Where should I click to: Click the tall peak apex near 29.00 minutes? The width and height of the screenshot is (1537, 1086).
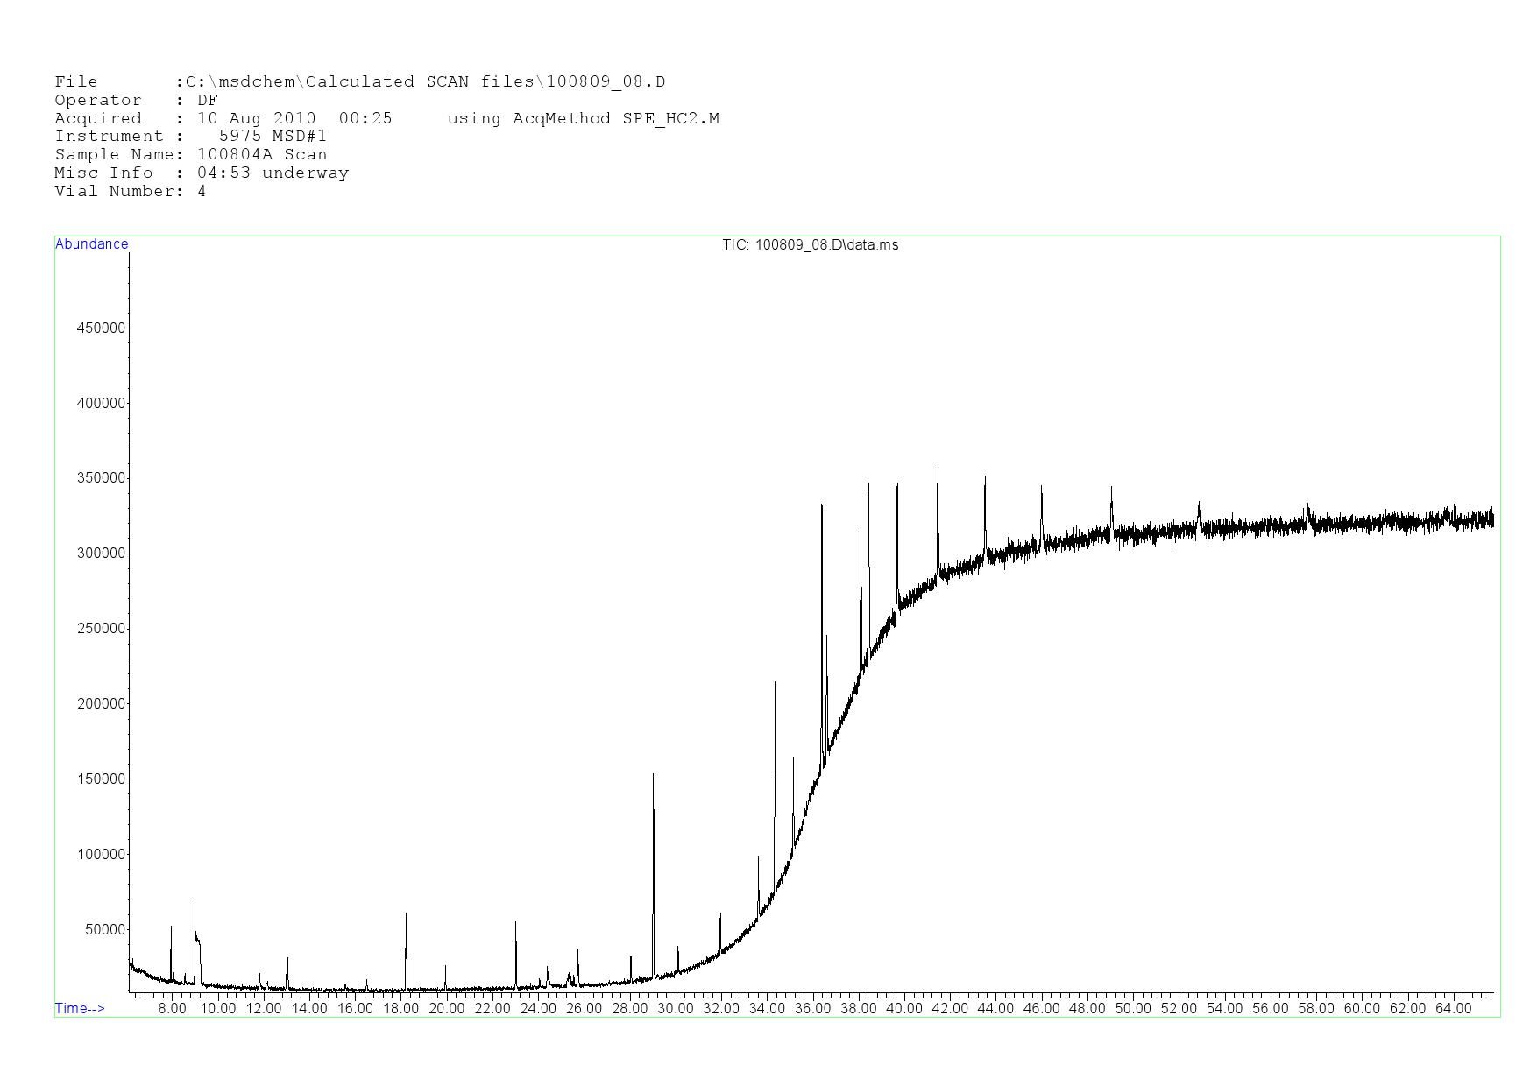tap(653, 775)
